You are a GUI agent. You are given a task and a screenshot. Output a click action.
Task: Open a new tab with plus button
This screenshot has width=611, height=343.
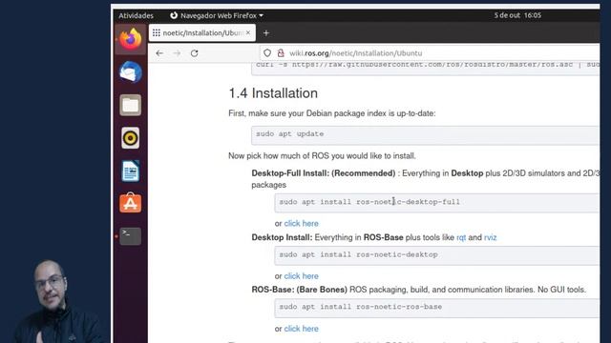pyautogui.click(x=266, y=33)
